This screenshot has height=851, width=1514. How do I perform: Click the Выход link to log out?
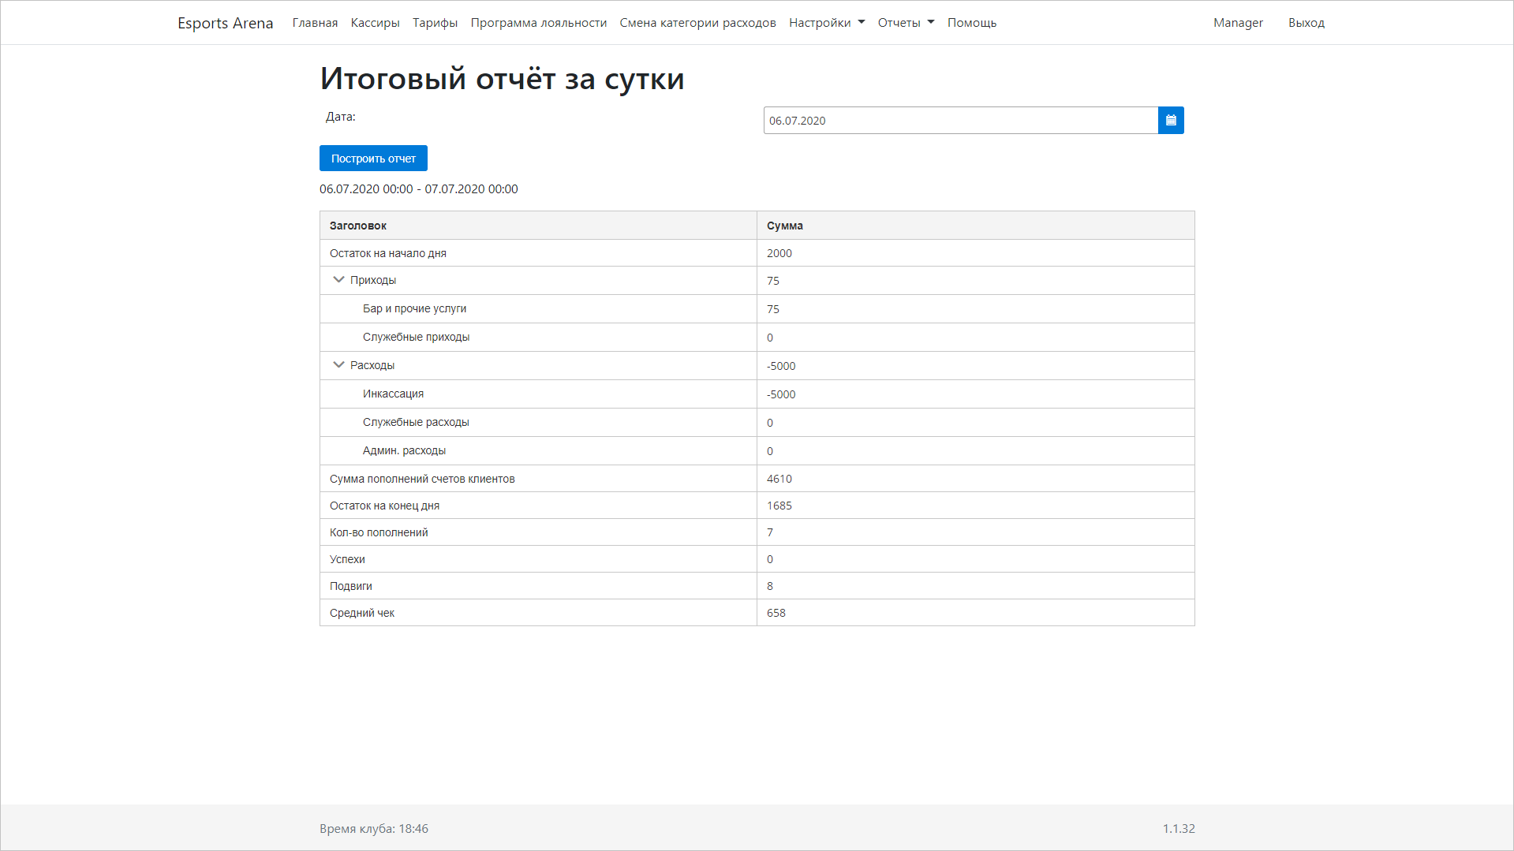1306,22
